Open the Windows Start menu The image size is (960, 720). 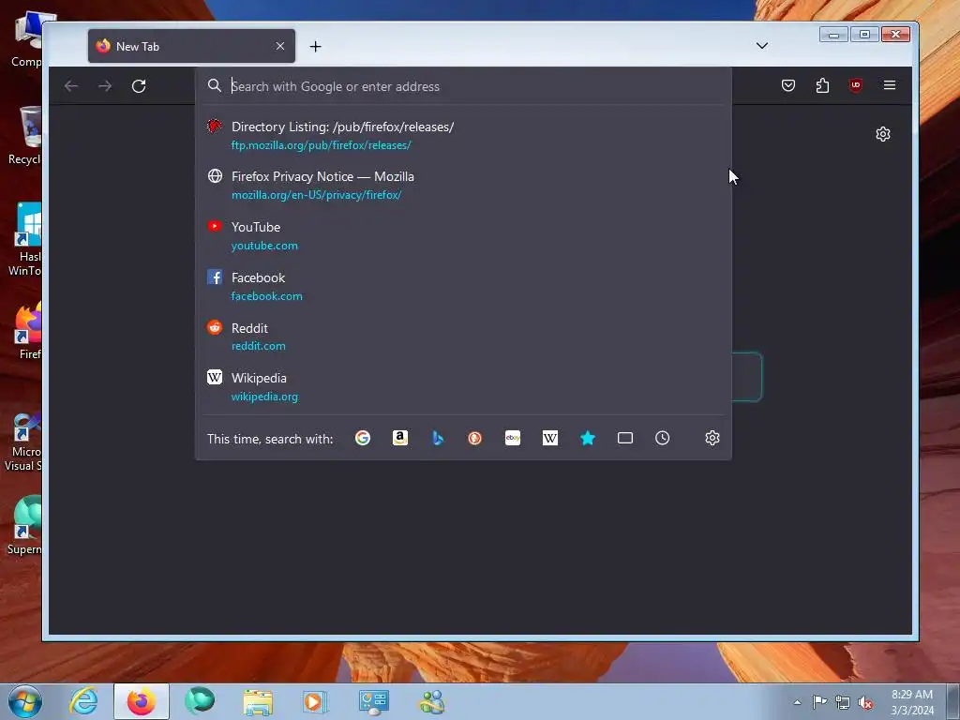(x=25, y=701)
